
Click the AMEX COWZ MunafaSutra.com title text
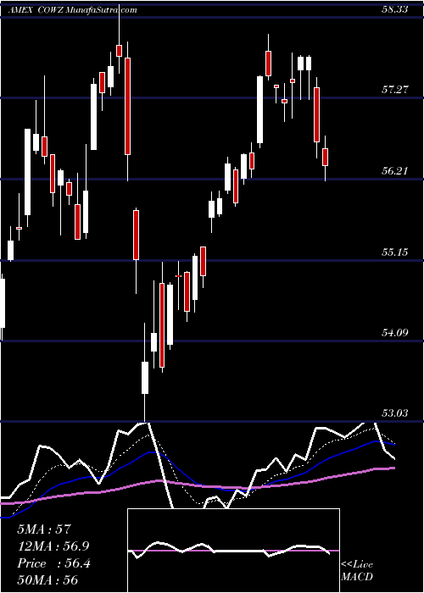[72, 10]
